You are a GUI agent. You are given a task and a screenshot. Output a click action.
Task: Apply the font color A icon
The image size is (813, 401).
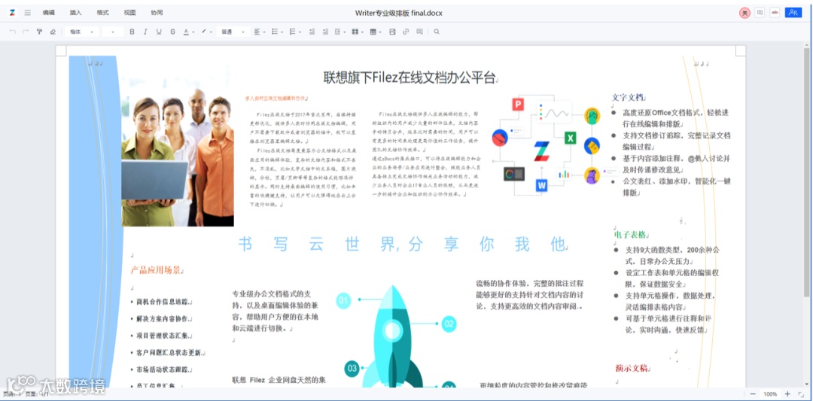[x=186, y=32]
